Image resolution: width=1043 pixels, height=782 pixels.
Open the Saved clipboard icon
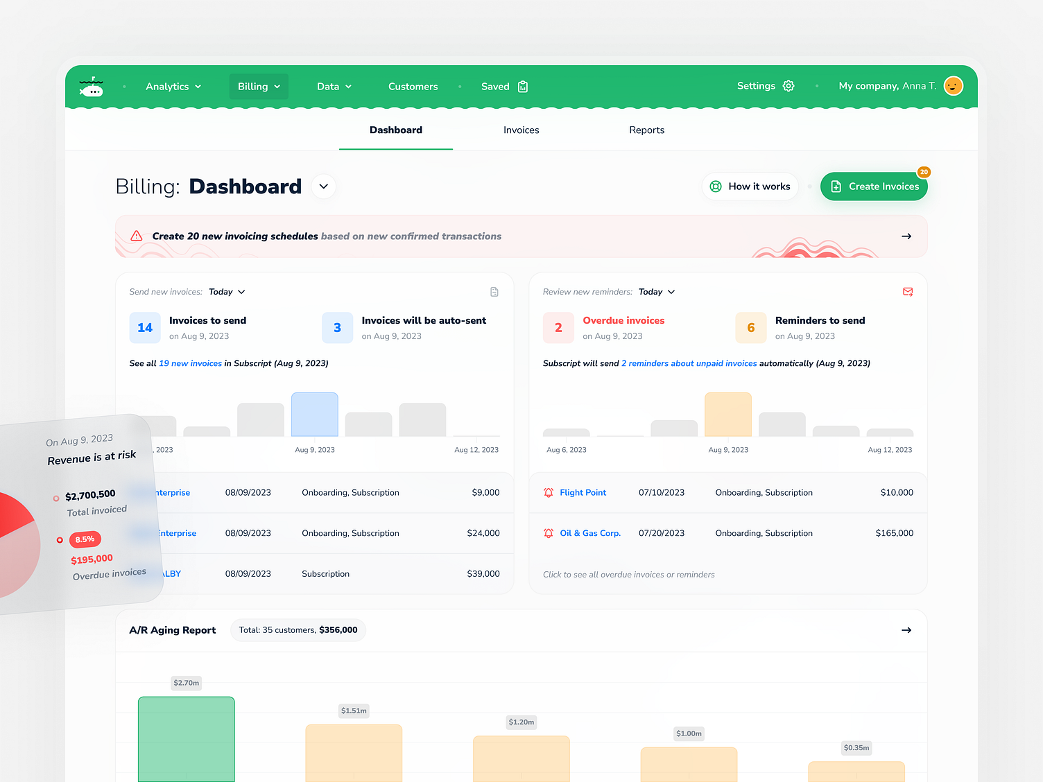point(522,86)
